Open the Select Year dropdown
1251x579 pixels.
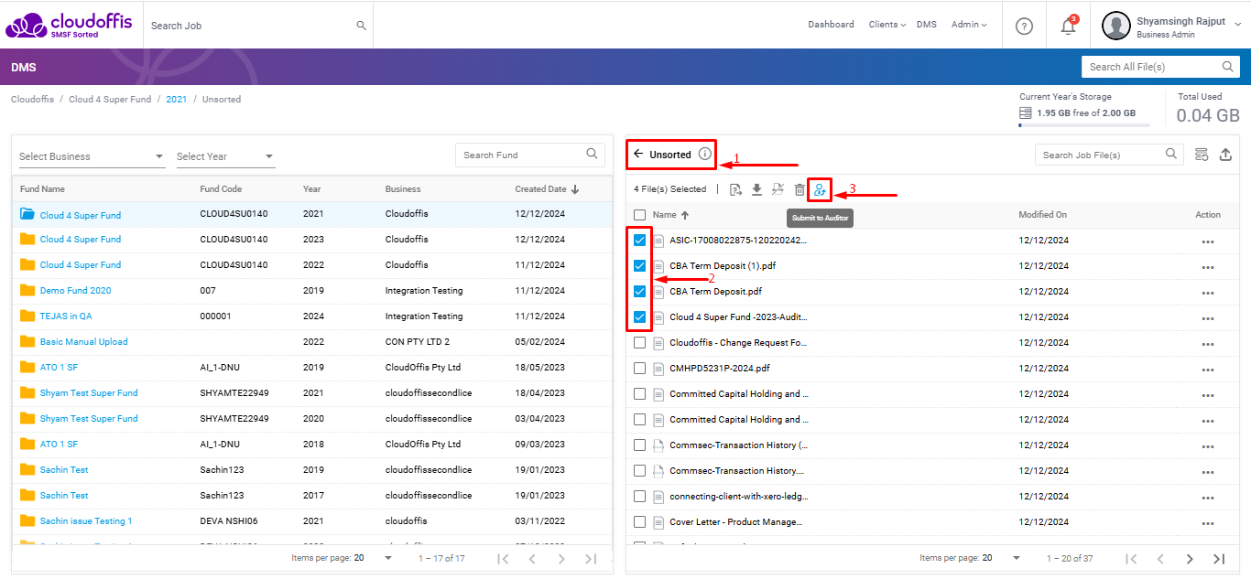coord(225,156)
